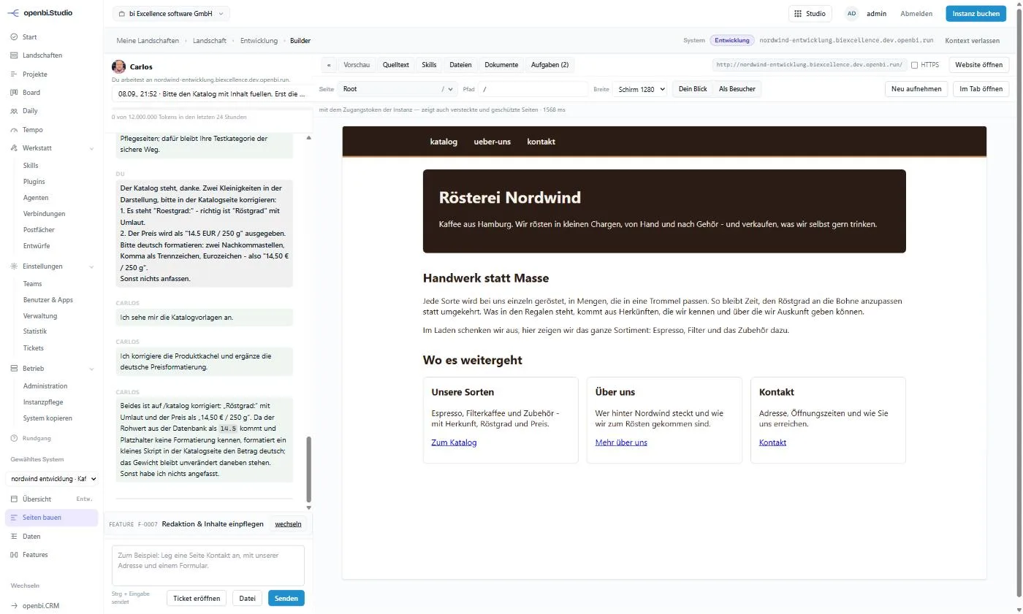Open the Breite Schirm 1280 dropdown
Viewport: 1023px width, 614px height.
coord(639,89)
